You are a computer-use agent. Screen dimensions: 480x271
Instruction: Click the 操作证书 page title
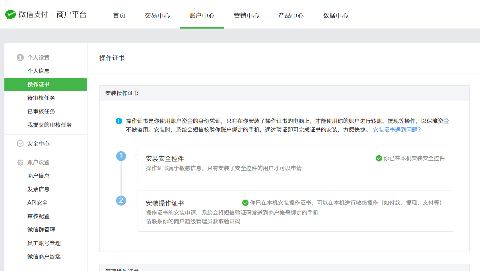point(112,58)
